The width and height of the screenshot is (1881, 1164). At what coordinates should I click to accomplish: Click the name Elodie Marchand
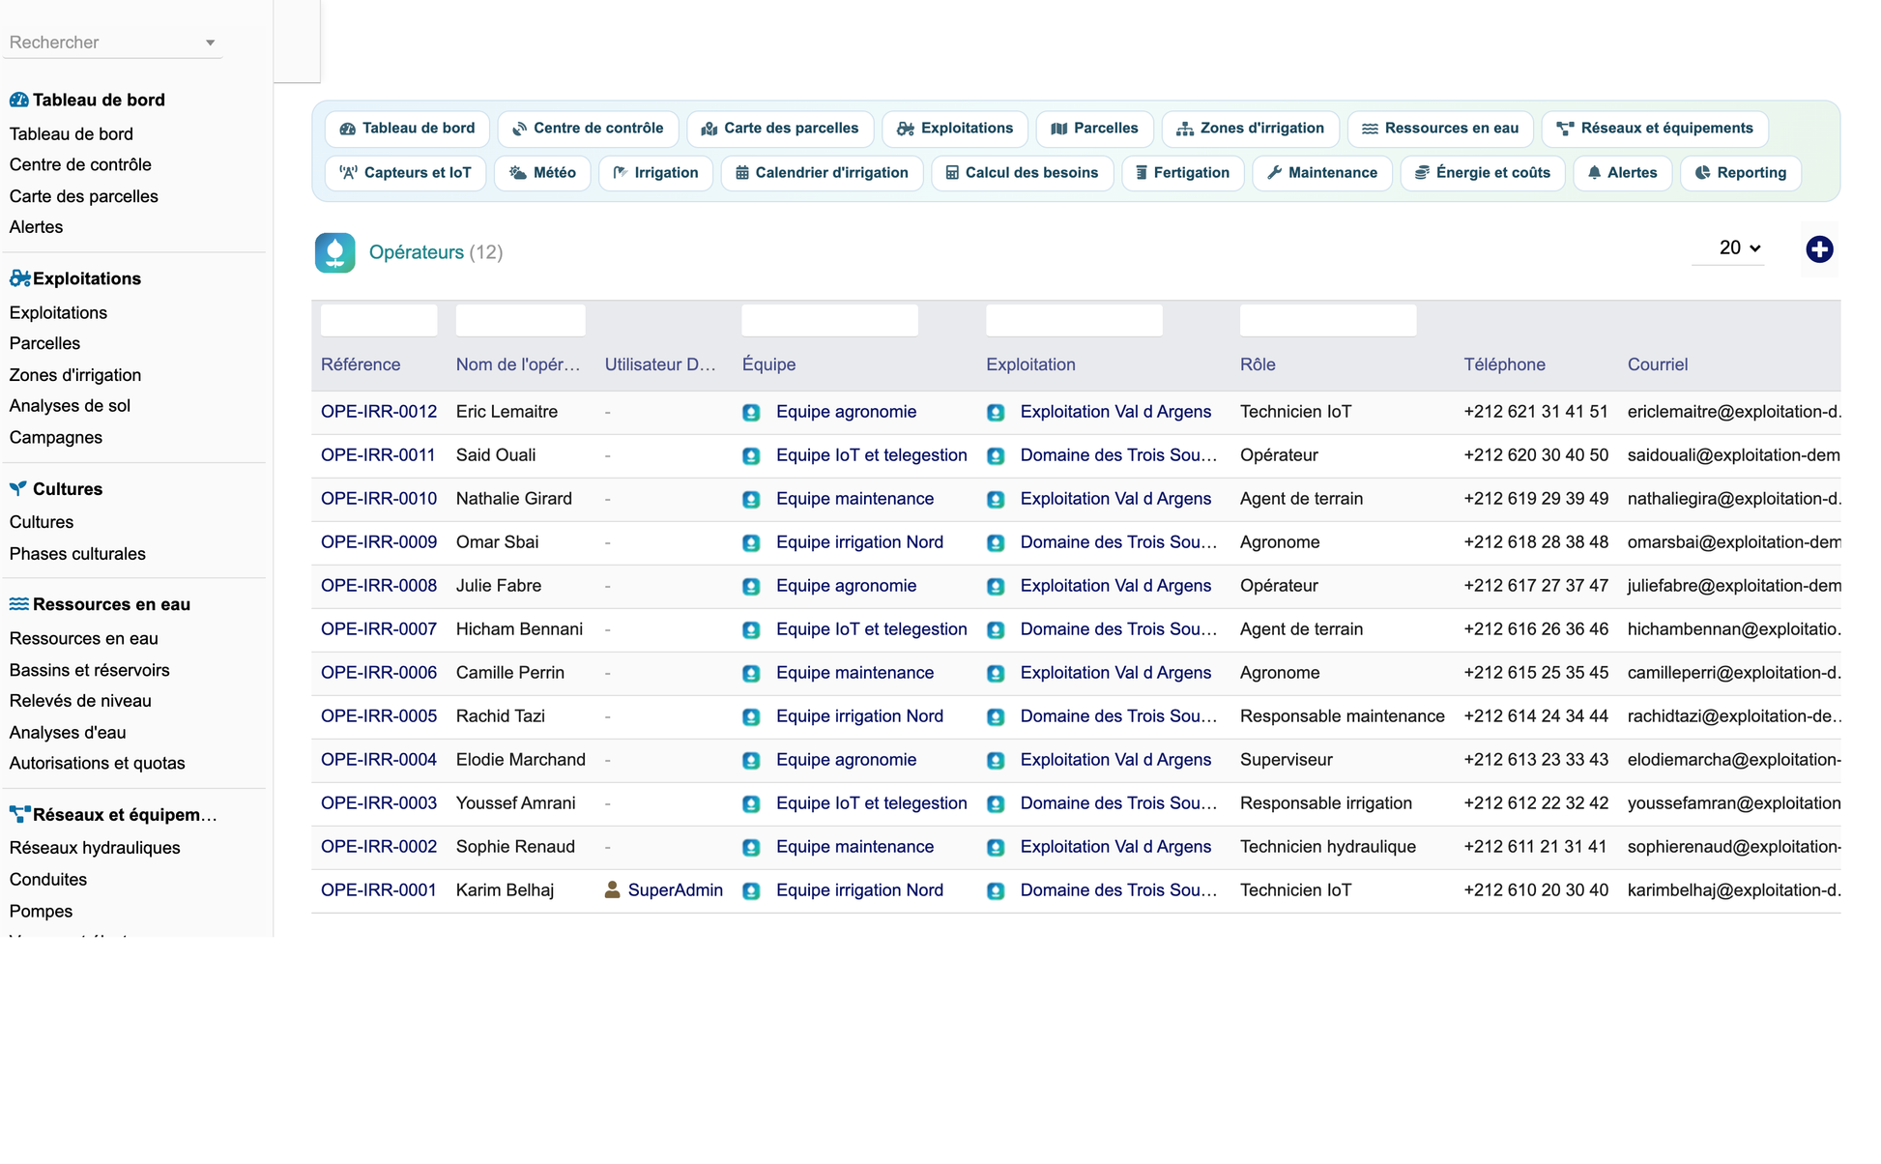coord(520,760)
